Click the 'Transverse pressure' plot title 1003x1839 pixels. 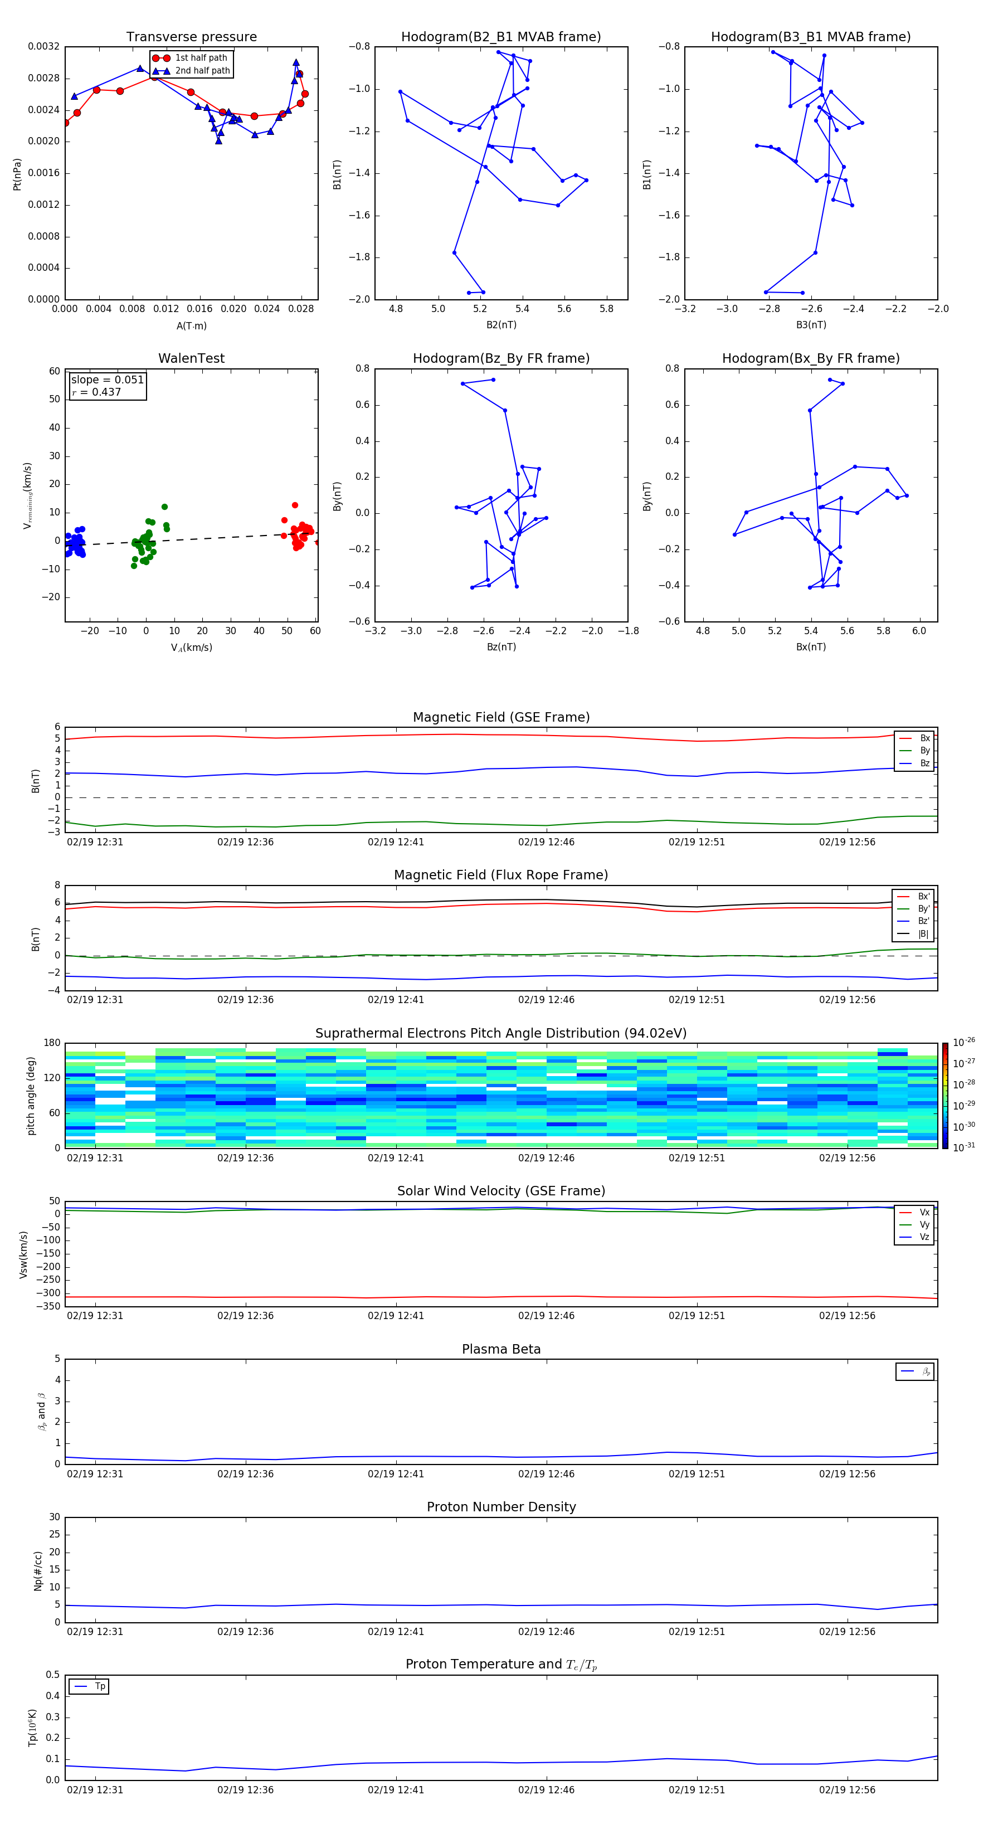tap(191, 37)
